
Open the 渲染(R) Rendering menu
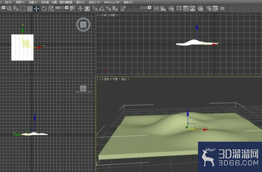point(80,2)
